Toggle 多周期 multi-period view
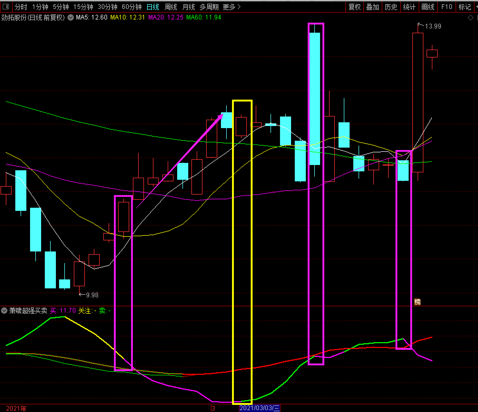Screen dimensions: 478x412 (209, 7)
